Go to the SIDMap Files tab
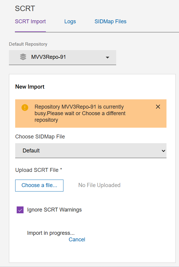 pos(110,21)
